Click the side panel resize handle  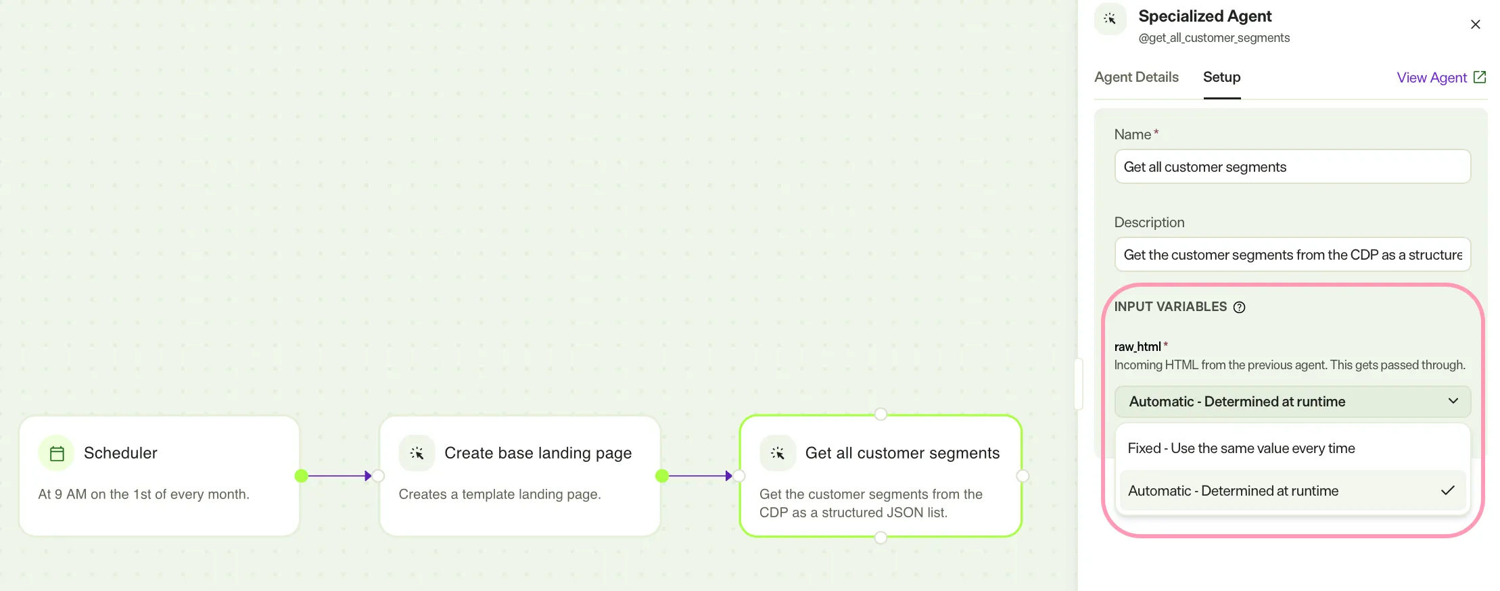1079,384
